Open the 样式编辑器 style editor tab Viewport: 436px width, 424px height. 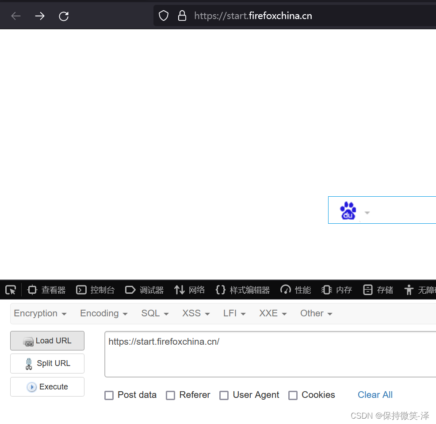click(242, 290)
